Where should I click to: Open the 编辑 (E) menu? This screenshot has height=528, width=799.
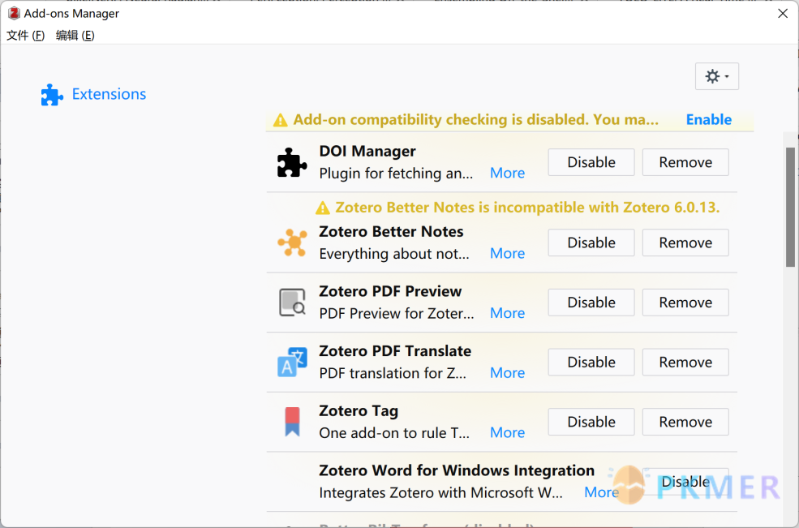(75, 35)
